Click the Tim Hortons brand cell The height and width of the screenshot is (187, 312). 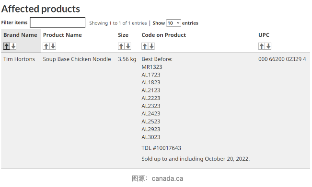(x=19, y=59)
